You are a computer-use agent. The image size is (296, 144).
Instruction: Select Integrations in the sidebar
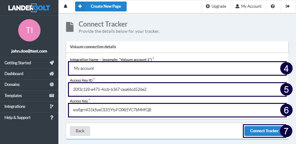pos(15,107)
